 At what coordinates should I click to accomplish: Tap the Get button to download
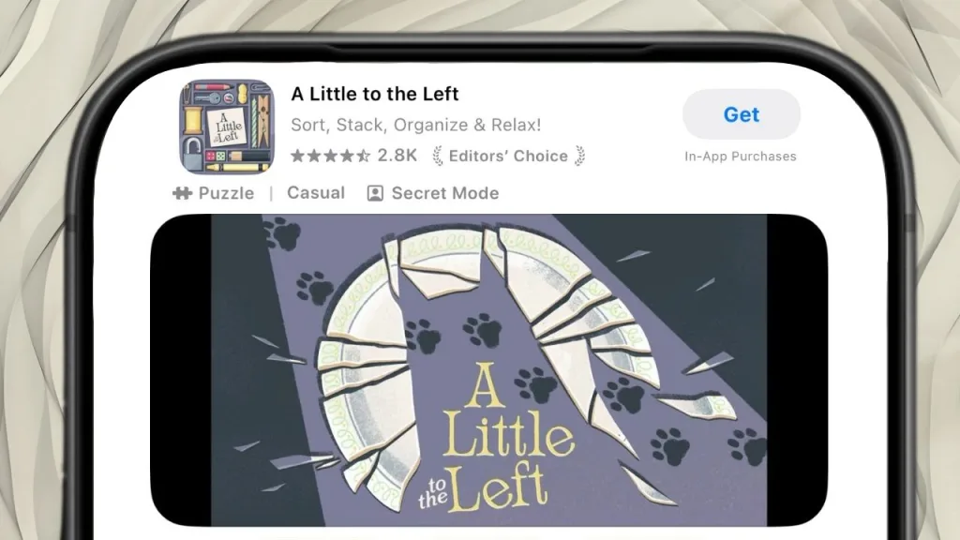click(x=742, y=114)
